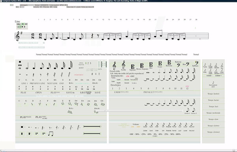Go to NEXT LINE

click(x=52, y=83)
